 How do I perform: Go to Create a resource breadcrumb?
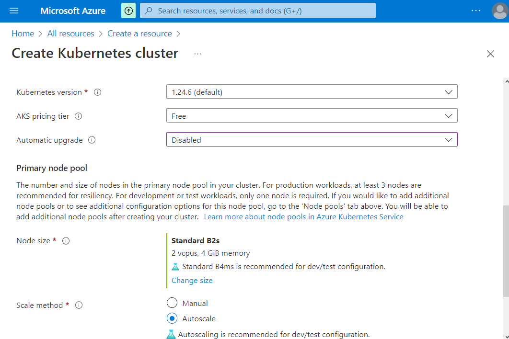[139, 34]
